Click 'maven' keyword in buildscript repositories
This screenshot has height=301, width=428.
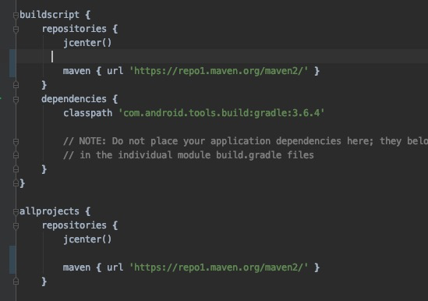coord(76,71)
